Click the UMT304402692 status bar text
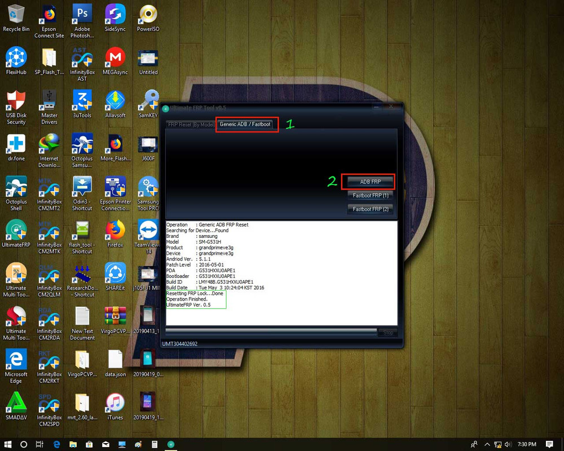This screenshot has width=564, height=451. 180,344
